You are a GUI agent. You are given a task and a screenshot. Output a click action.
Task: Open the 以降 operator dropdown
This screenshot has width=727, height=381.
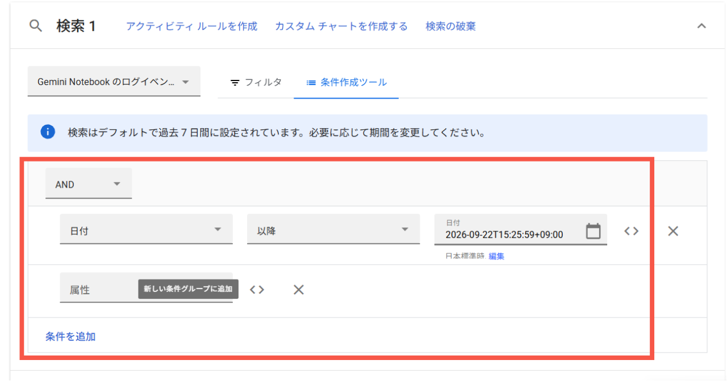333,230
